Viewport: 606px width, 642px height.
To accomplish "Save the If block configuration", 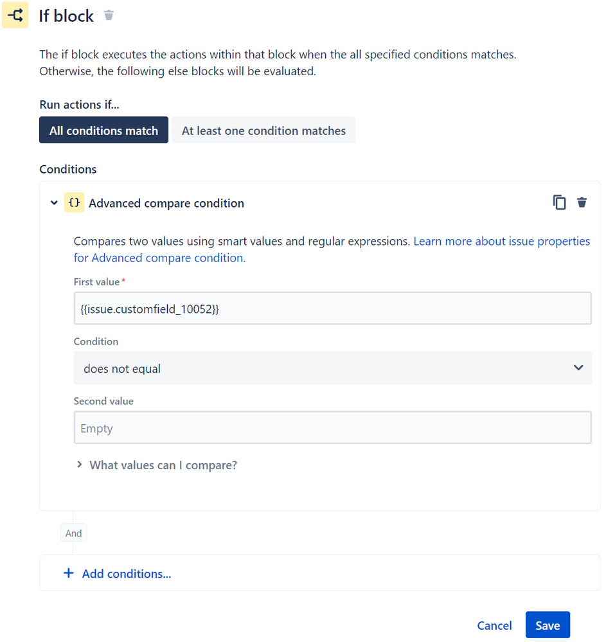I will (x=548, y=625).
